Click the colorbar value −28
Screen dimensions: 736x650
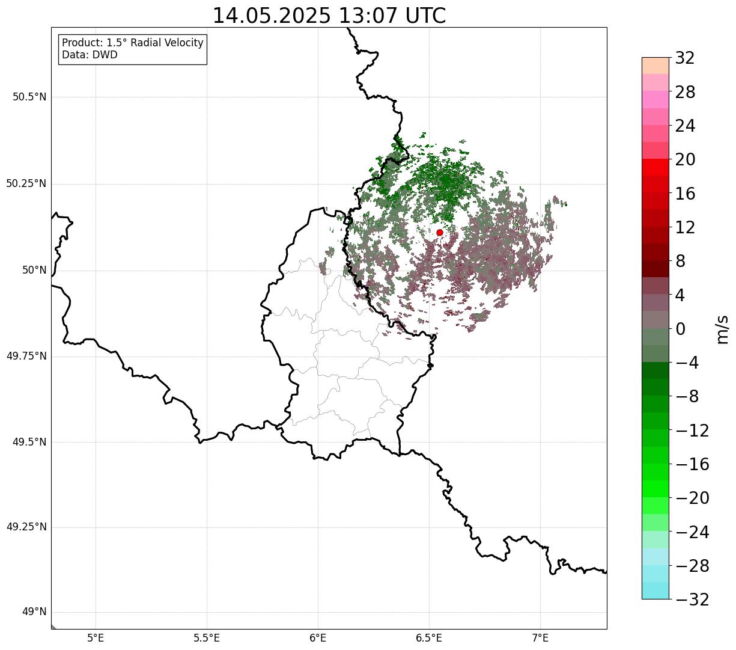(692, 566)
